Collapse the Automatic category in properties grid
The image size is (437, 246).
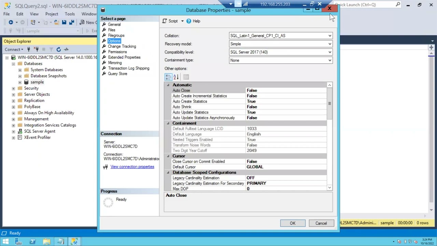click(168, 85)
